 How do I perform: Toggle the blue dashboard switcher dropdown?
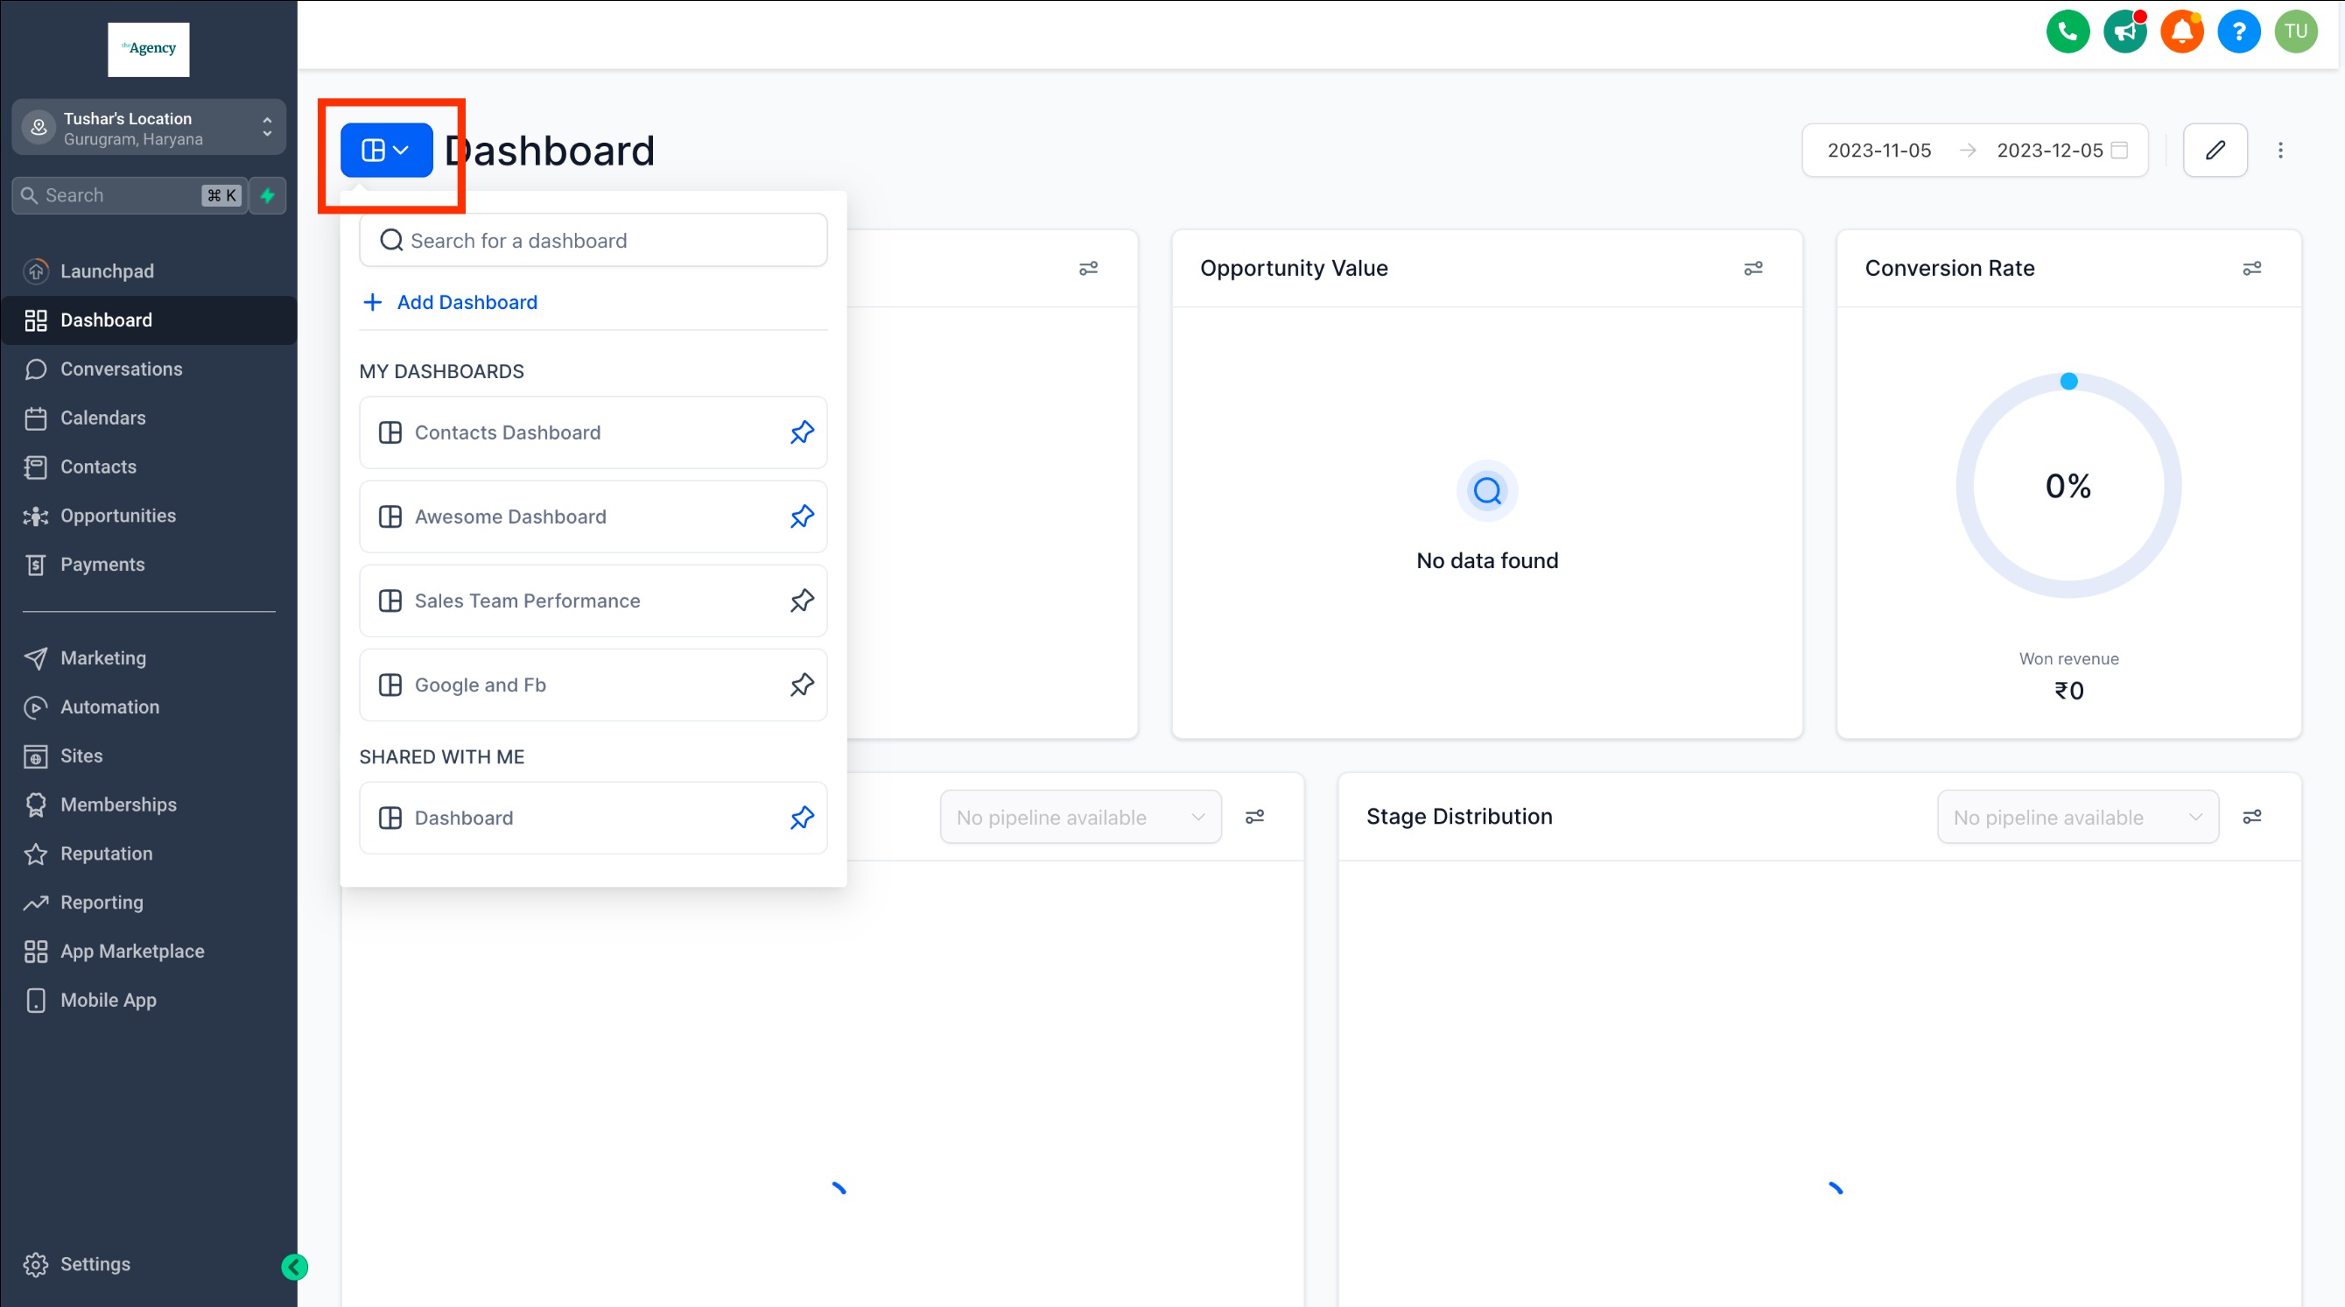(x=386, y=151)
